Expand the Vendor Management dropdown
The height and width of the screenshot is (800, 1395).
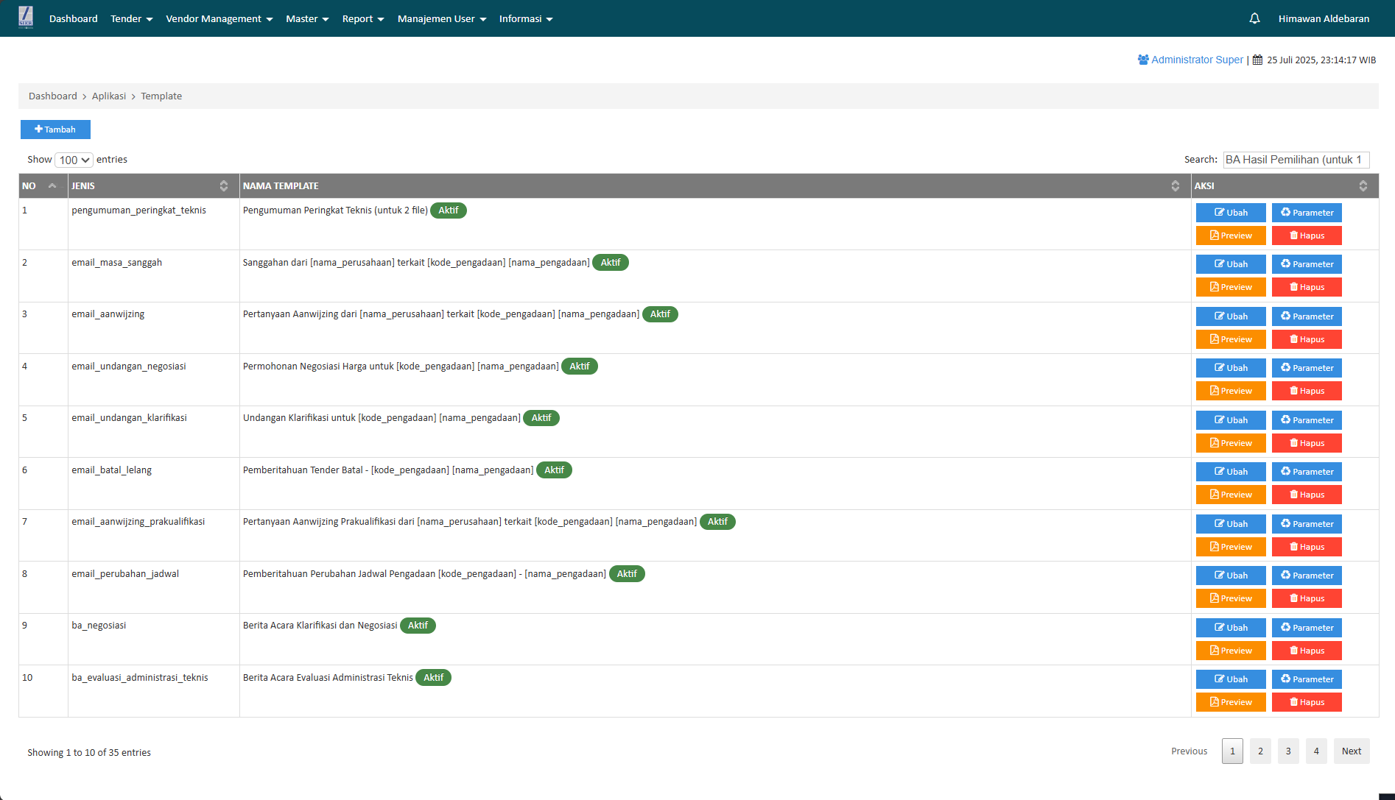point(219,18)
